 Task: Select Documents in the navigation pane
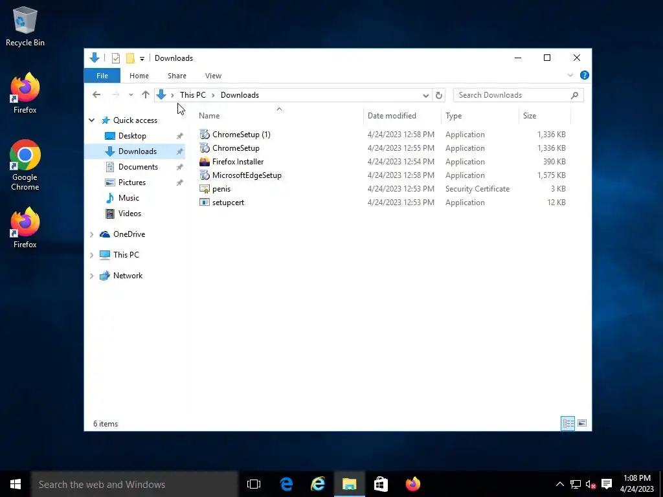point(138,167)
